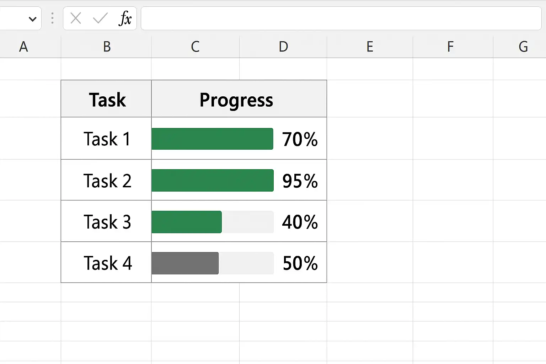Select column F header
The image size is (546, 364).
[x=450, y=47]
